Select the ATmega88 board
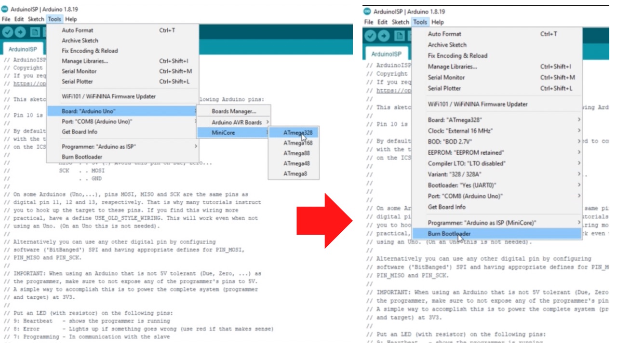This screenshot has width=617, height=347. (x=294, y=153)
